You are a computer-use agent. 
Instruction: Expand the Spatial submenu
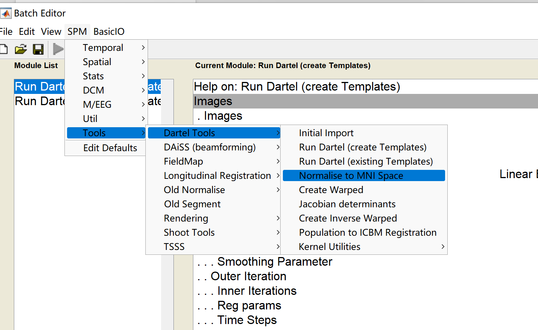tap(106, 62)
